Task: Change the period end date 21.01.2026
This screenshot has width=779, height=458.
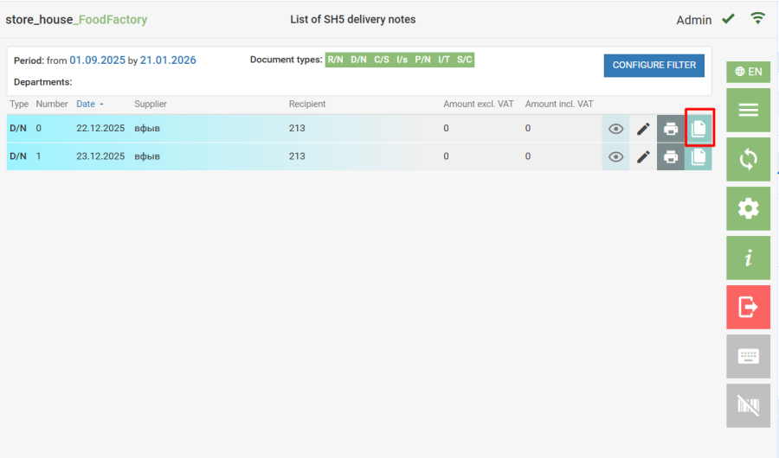Action: click(168, 60)
